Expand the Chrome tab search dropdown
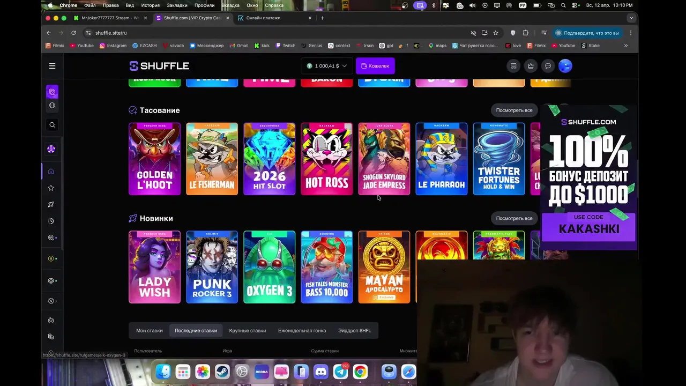The width and height of the screenshot is (686, 386). 631,18
